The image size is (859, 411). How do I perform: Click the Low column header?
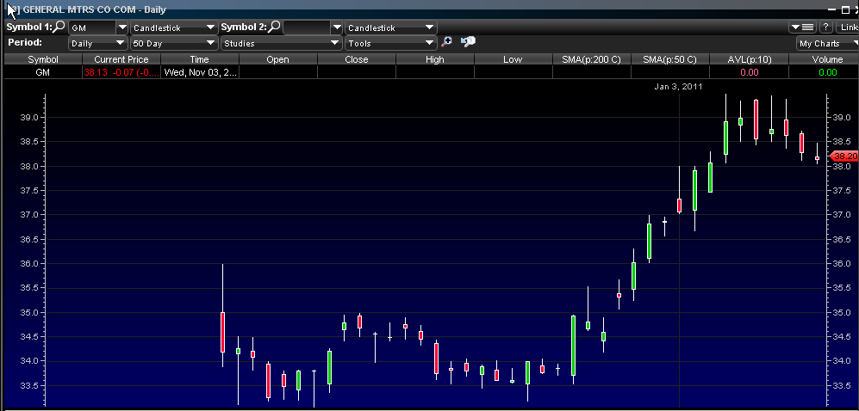click(x=513, y=59)
